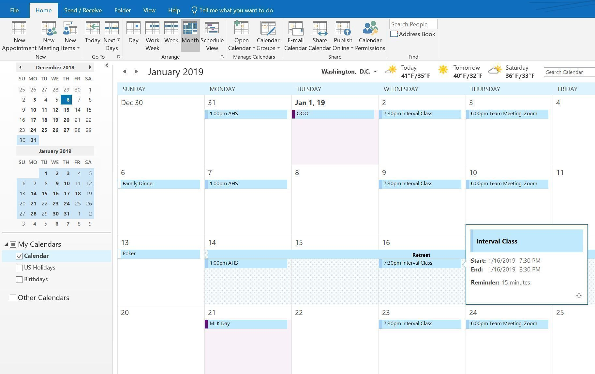Expand the Washington, D.C. location dropdown
The image size is (595, 374).
(375, 72)
